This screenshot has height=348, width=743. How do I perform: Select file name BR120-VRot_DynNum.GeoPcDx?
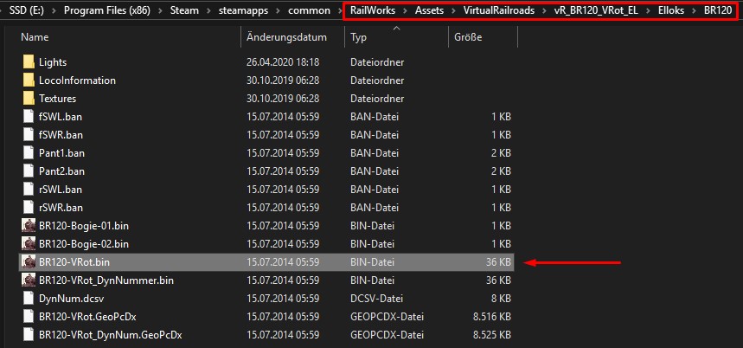pos(111,335)
